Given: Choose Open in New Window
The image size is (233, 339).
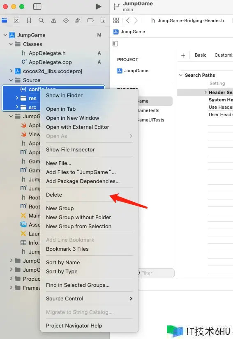Looking at the screenshot, I should point(73,118).
